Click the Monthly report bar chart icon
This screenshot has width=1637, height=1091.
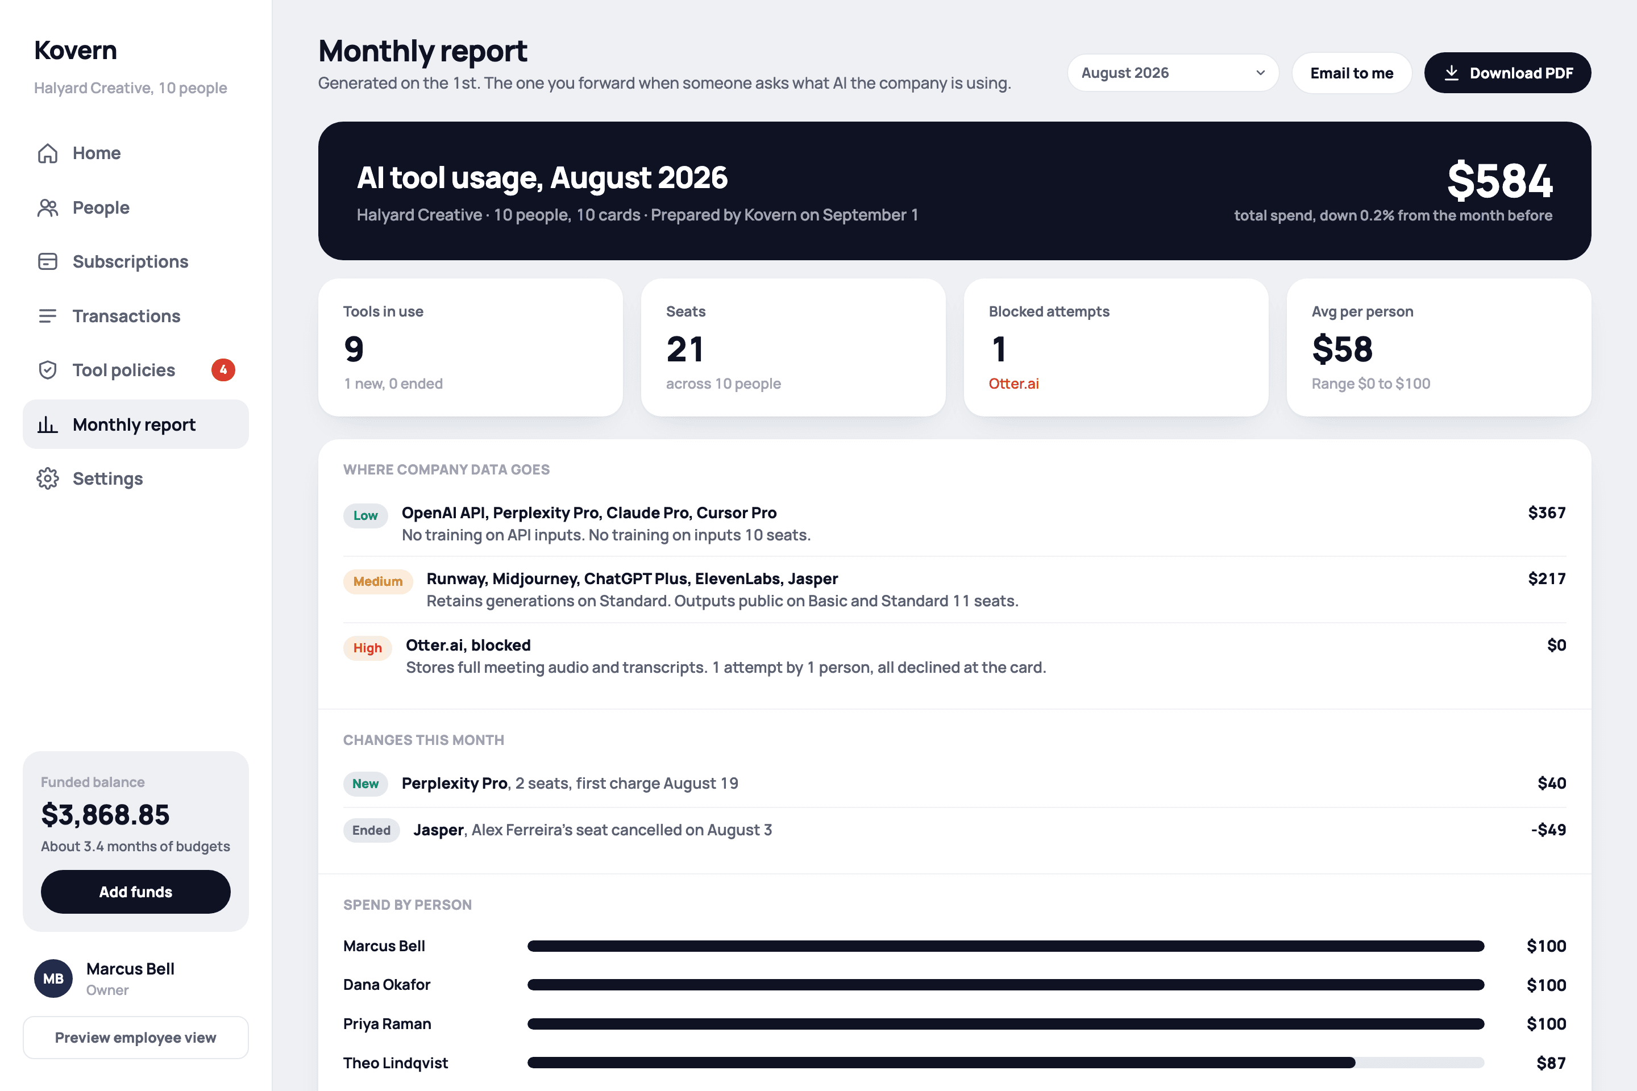click(47, 424)
